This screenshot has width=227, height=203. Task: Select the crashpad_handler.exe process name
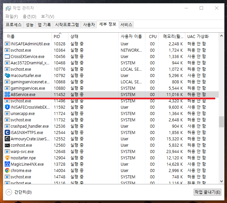[x=30, y=126]
